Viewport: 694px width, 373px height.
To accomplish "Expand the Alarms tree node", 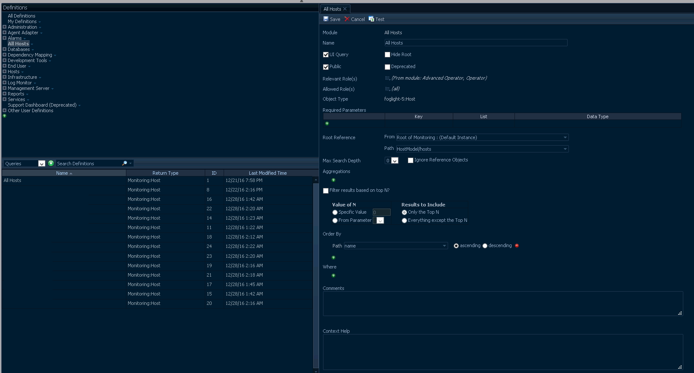I will coord(4,38).
